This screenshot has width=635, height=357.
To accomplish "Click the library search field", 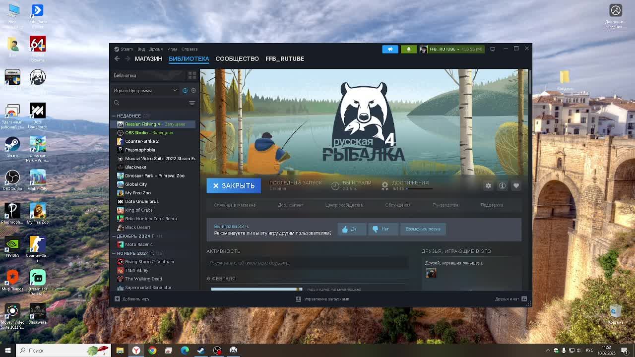I will [x=149, y=103].
